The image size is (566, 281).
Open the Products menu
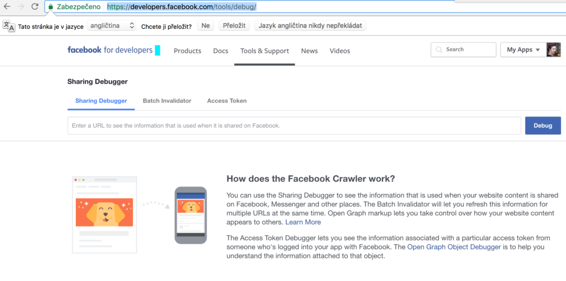[x=187, y=51]
